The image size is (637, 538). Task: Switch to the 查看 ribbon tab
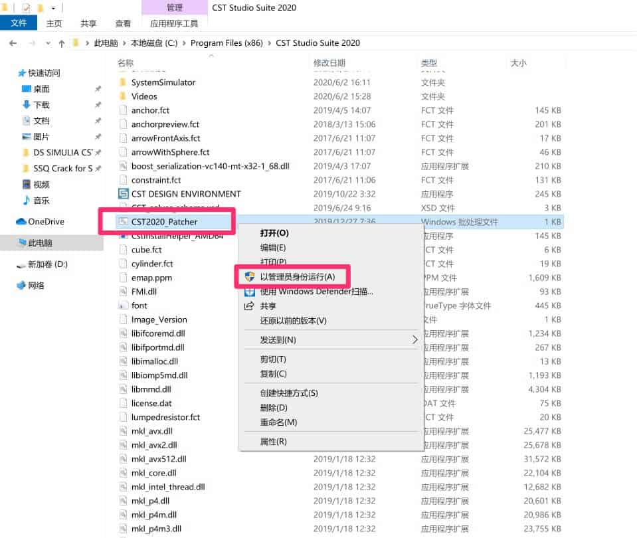(123, 23)
